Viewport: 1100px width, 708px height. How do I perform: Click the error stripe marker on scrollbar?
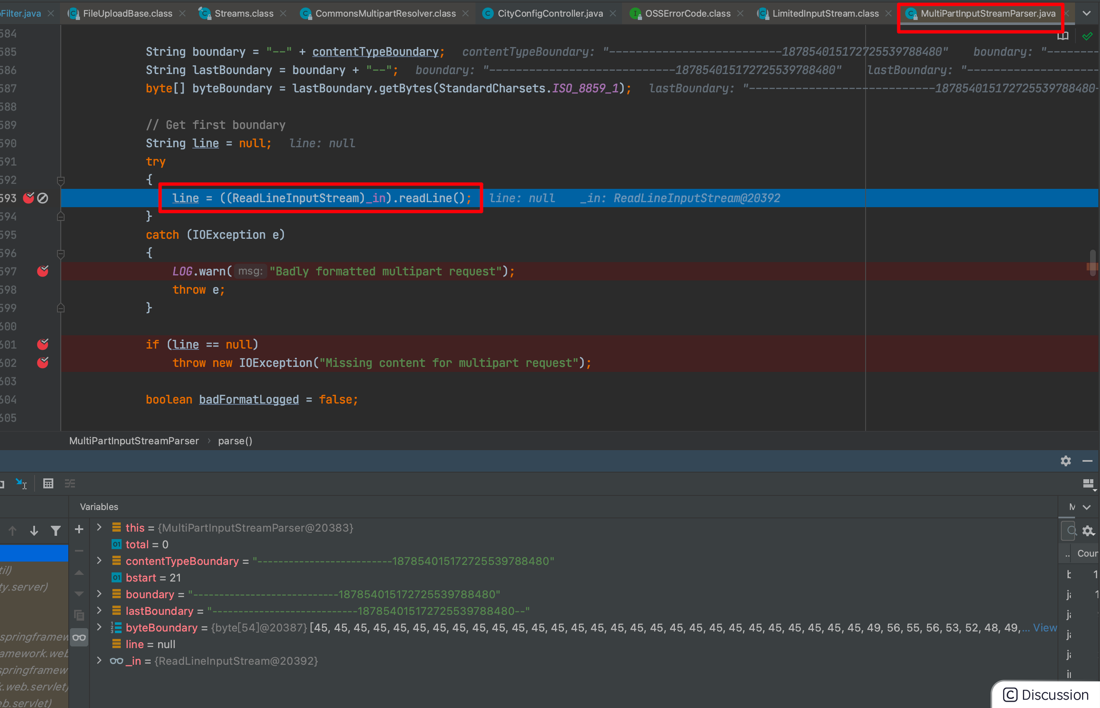click(1092, 267)
